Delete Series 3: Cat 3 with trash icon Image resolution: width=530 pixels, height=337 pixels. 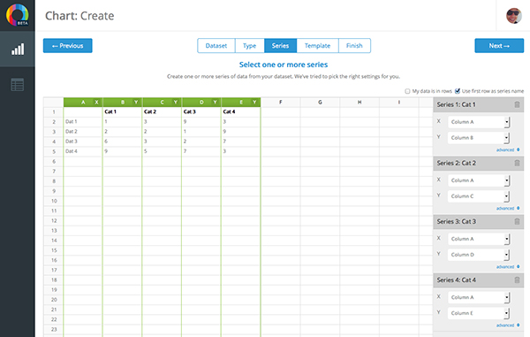(517, 222)
